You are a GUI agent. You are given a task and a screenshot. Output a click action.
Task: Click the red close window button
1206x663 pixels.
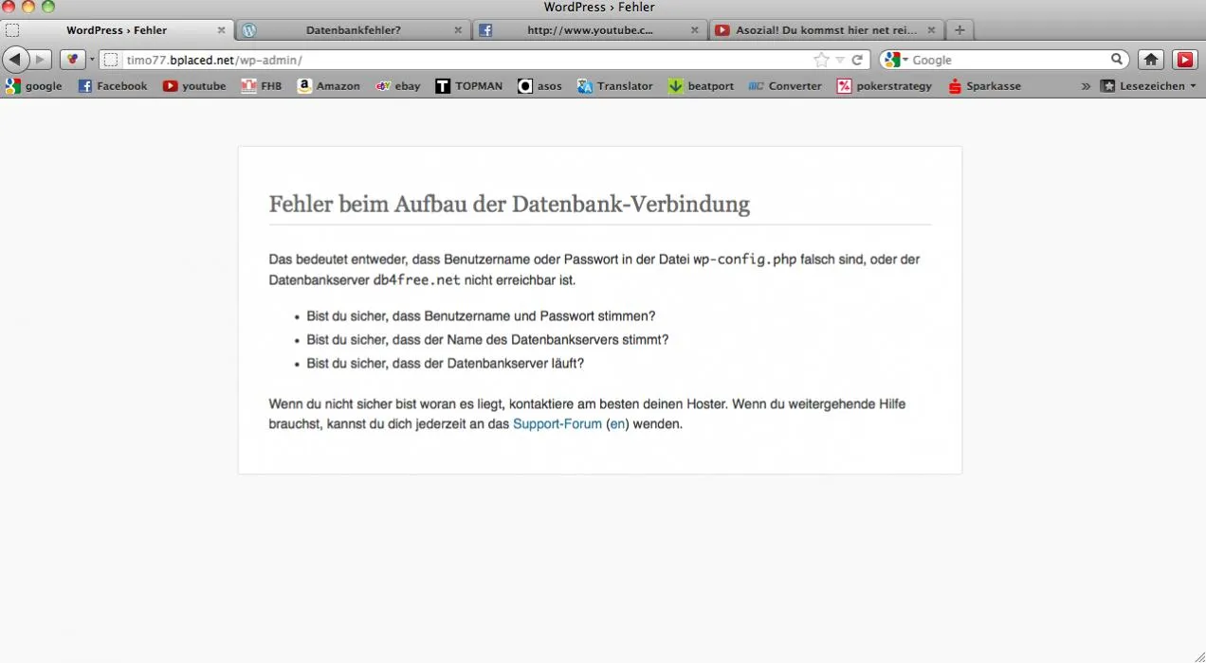pyautogui.click(x=9, y=8)
